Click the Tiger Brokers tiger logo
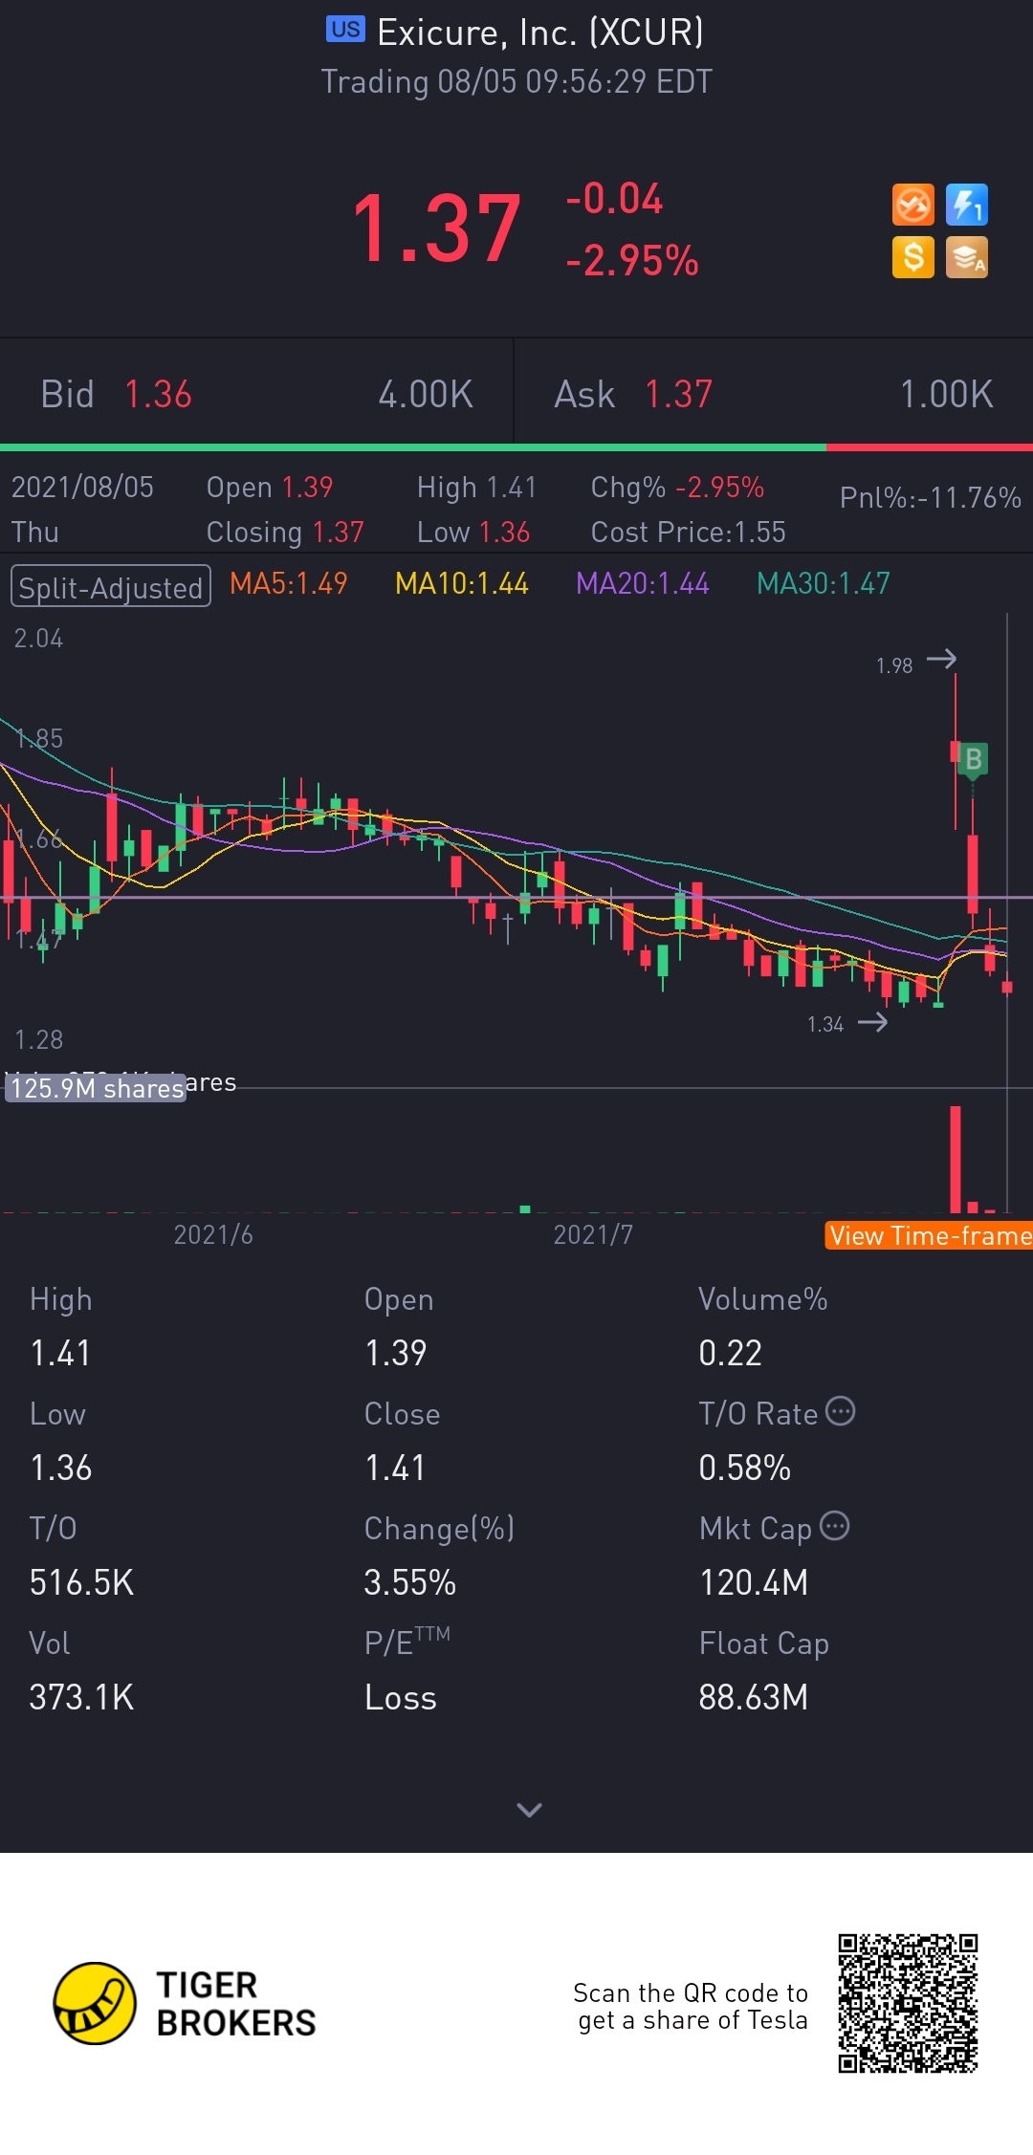This screenshot has width=1033, height=2155. 94,2004
